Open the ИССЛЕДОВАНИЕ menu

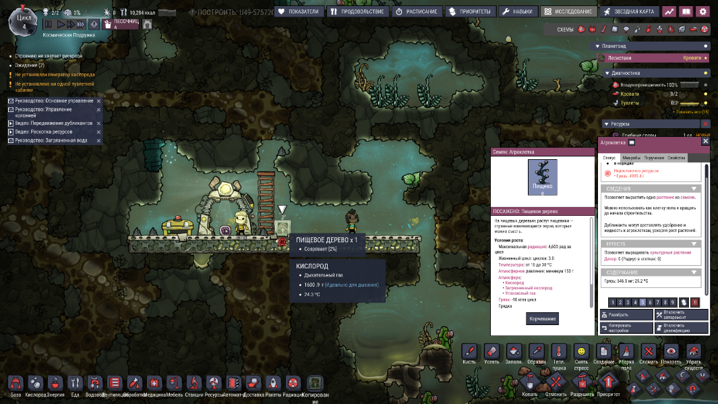[568, 11]
